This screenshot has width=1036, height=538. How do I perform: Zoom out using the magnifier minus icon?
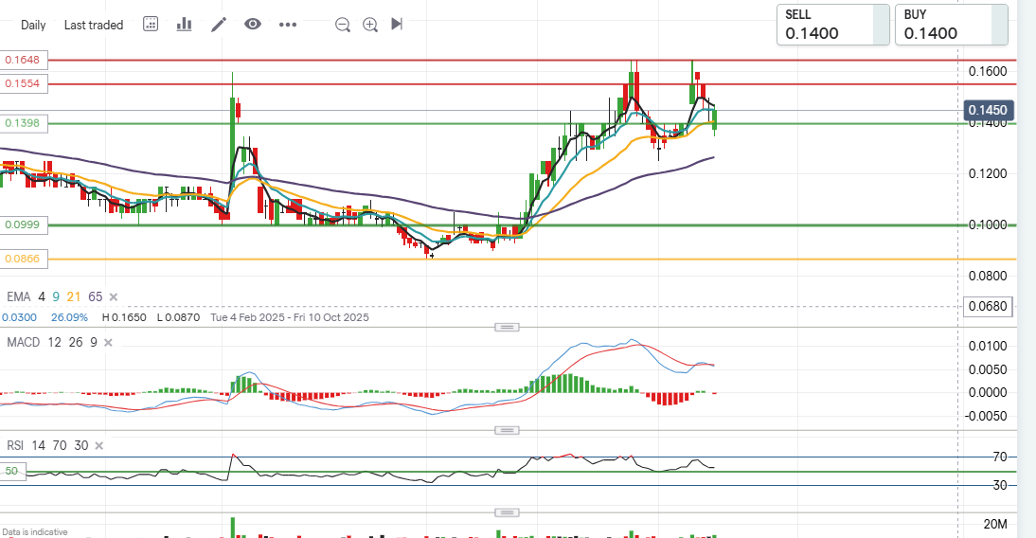[343, 25]
